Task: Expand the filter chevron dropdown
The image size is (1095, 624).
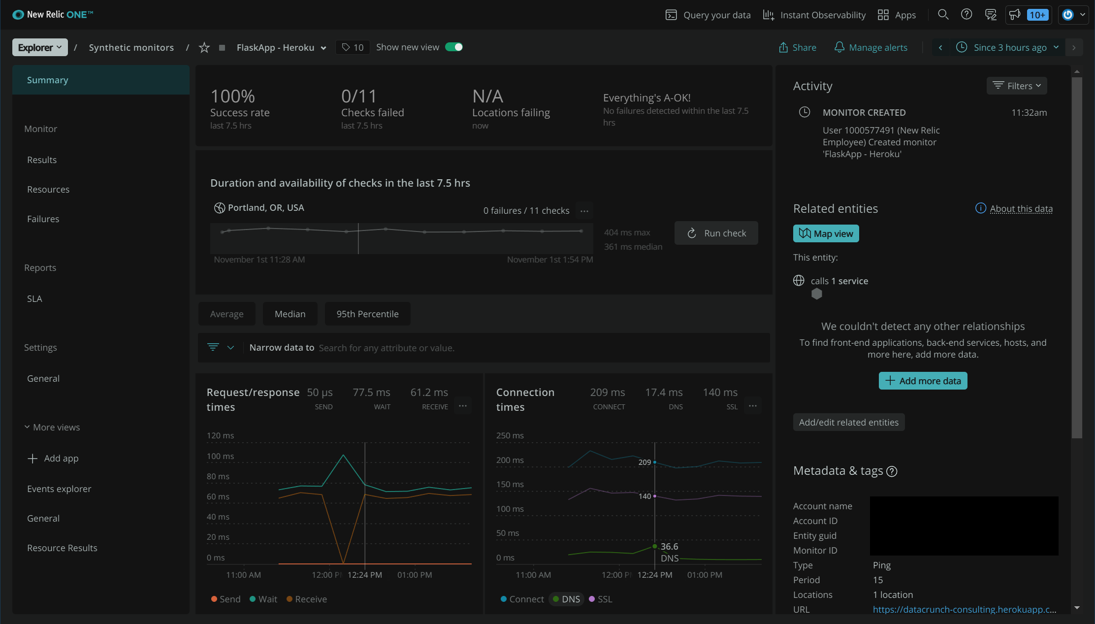Action: (230, 348)
